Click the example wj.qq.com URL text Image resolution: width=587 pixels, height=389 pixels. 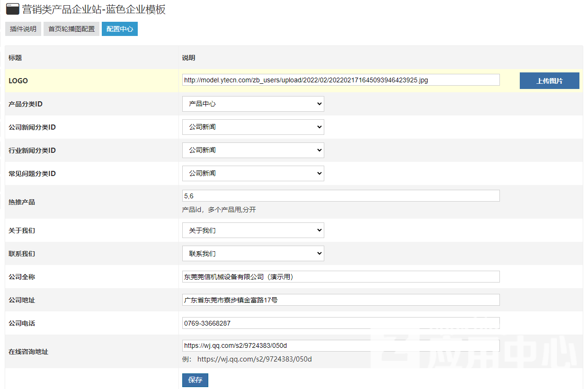pos(254,359)
